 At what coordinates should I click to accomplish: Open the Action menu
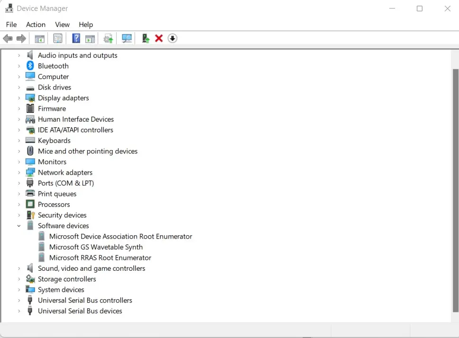(36, 25)
